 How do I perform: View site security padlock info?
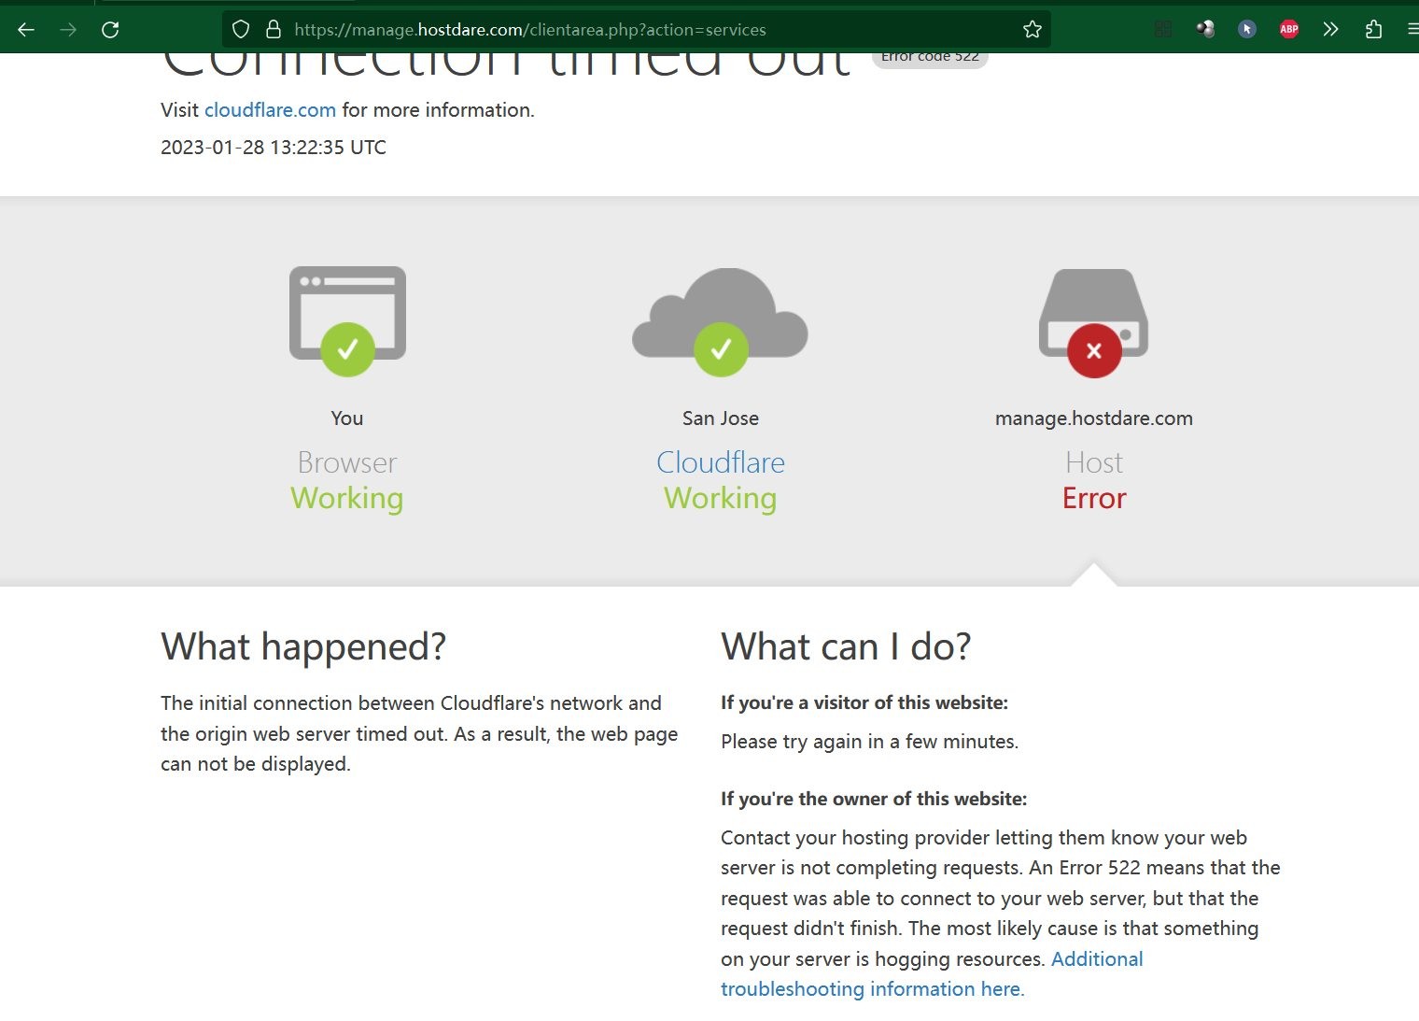(x=274, y=30)
